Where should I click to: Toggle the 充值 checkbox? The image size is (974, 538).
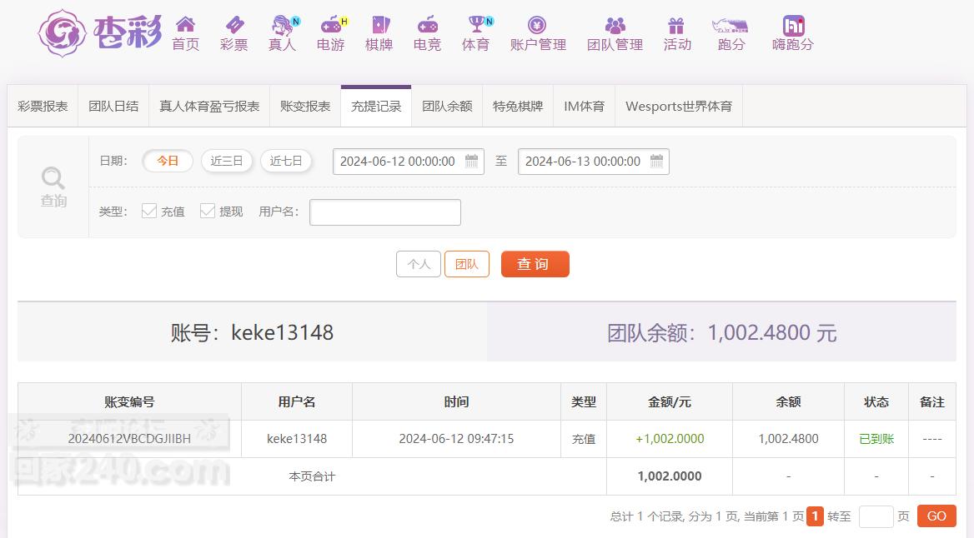point(149,212)
